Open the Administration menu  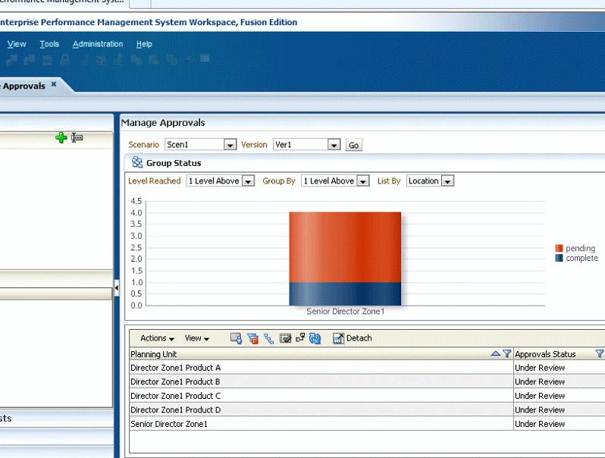click(98, 44)
